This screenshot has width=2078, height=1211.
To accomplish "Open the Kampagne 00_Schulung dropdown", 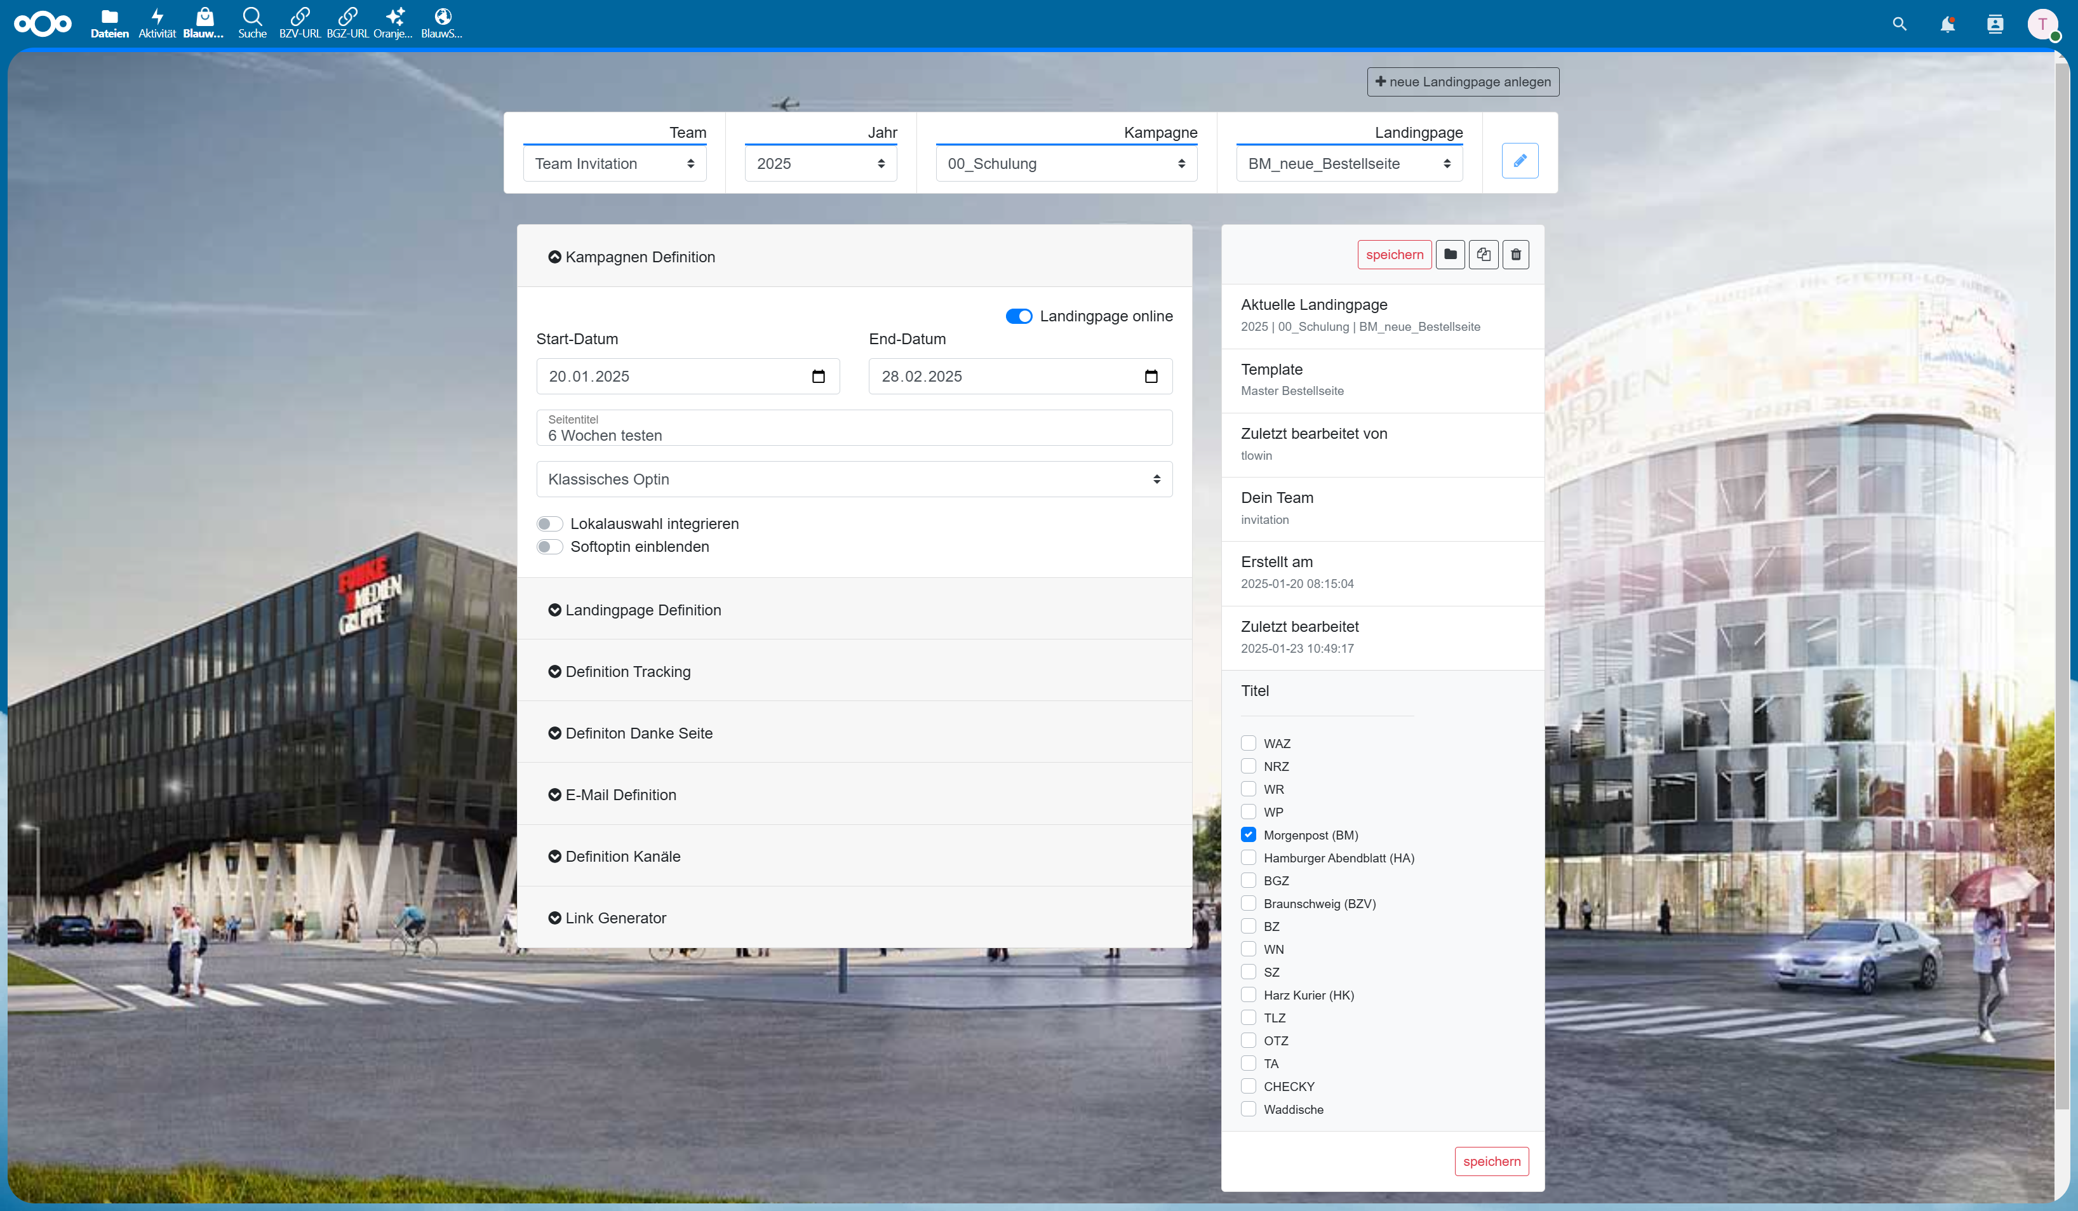I will [x=1066, y=164].
